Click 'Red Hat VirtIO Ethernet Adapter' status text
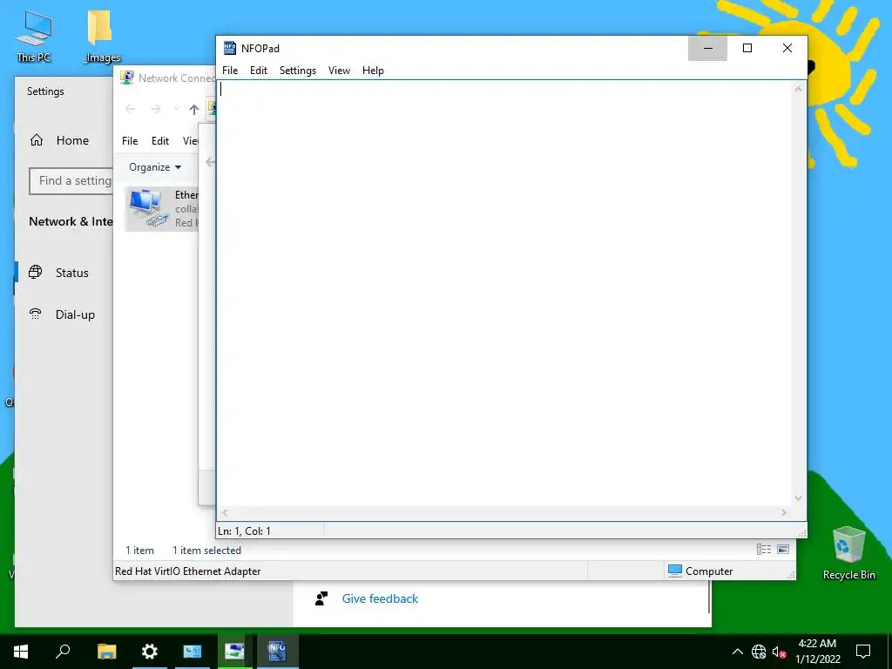 pyautogui.click(x=188, y=571)
